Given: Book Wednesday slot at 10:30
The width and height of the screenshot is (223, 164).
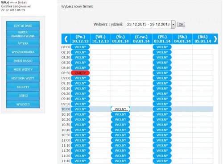Looking at the screenshot, I should pyautogui.click(x=120, y=125).
